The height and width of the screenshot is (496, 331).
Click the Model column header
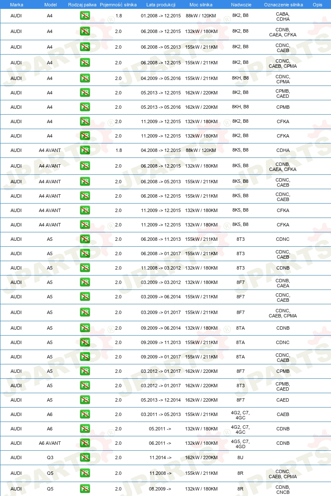(x=51, y=5)
